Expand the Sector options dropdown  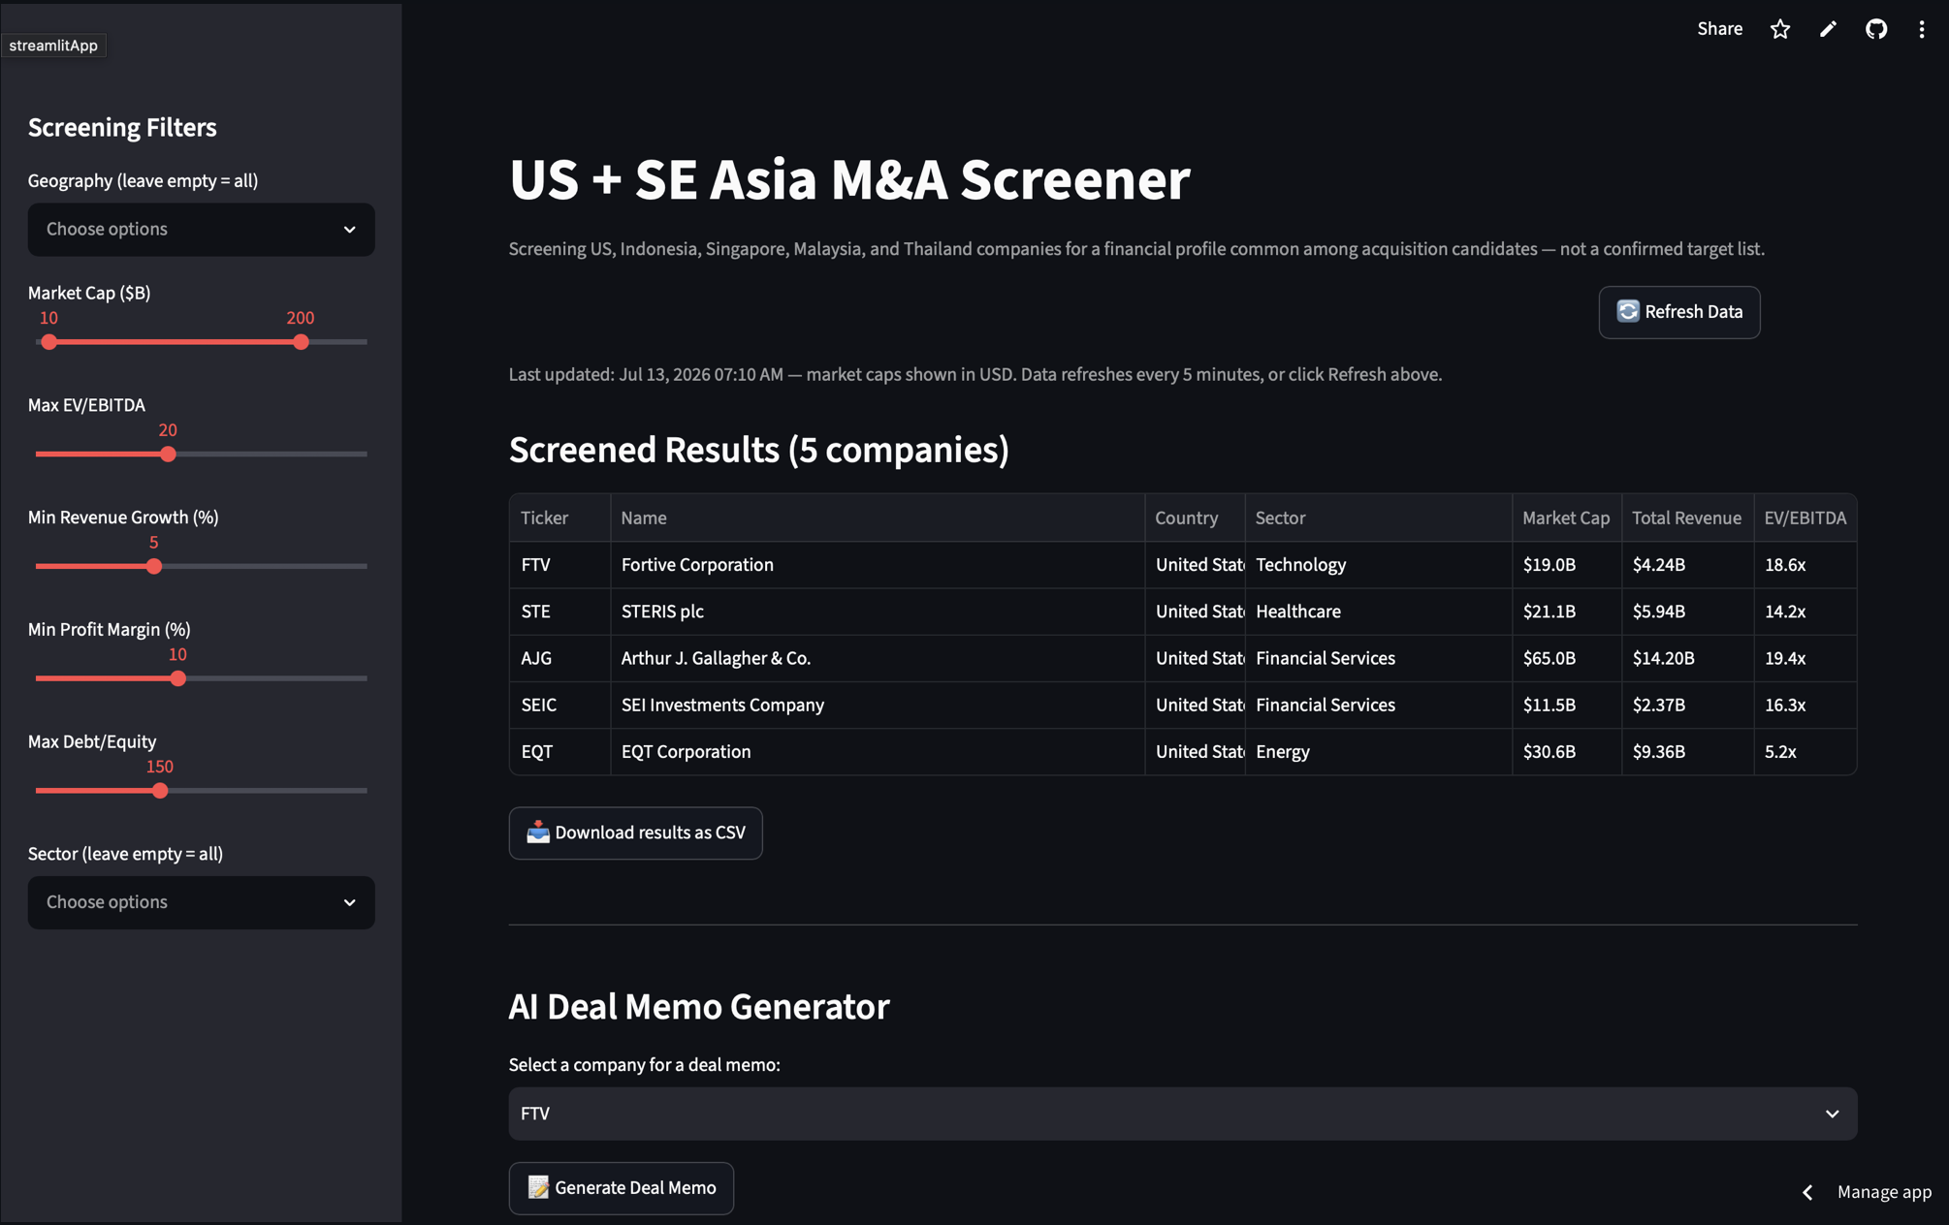201,902
